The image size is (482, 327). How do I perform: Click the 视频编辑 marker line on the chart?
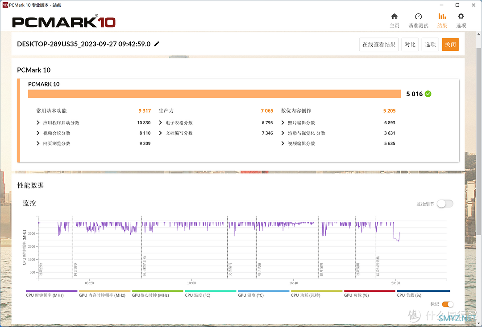355,247
